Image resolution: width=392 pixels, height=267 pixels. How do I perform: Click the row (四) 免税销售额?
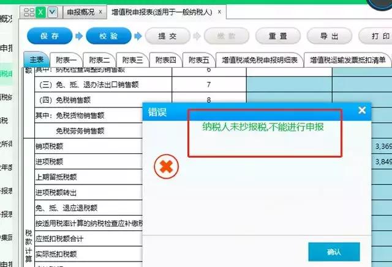[103, 100]
